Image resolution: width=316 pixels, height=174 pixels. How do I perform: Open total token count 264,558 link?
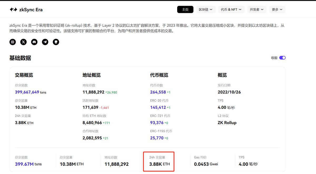pyautogui.click(x=158, y=92)
